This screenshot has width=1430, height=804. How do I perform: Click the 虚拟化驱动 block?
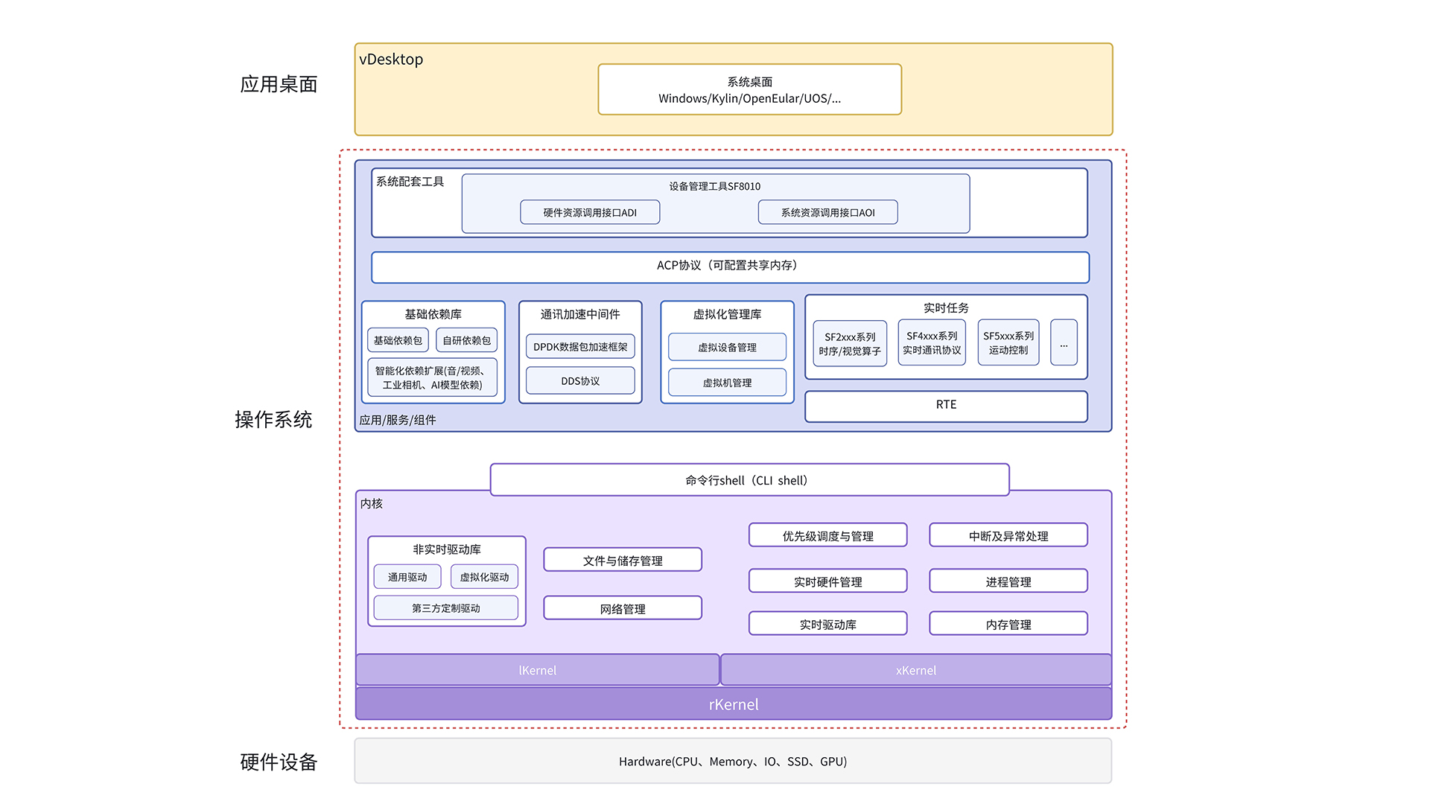click(484, 577)
